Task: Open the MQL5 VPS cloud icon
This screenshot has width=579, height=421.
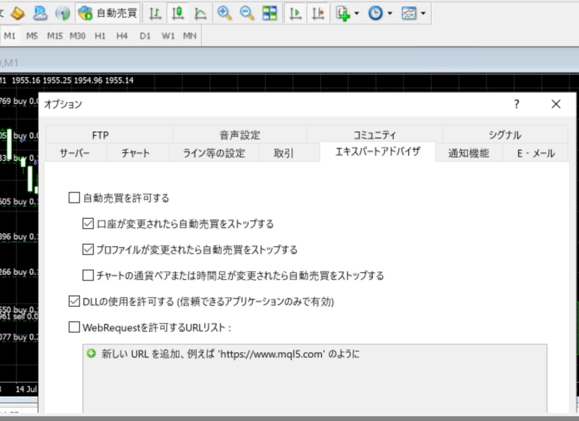Action: [40, 13]
